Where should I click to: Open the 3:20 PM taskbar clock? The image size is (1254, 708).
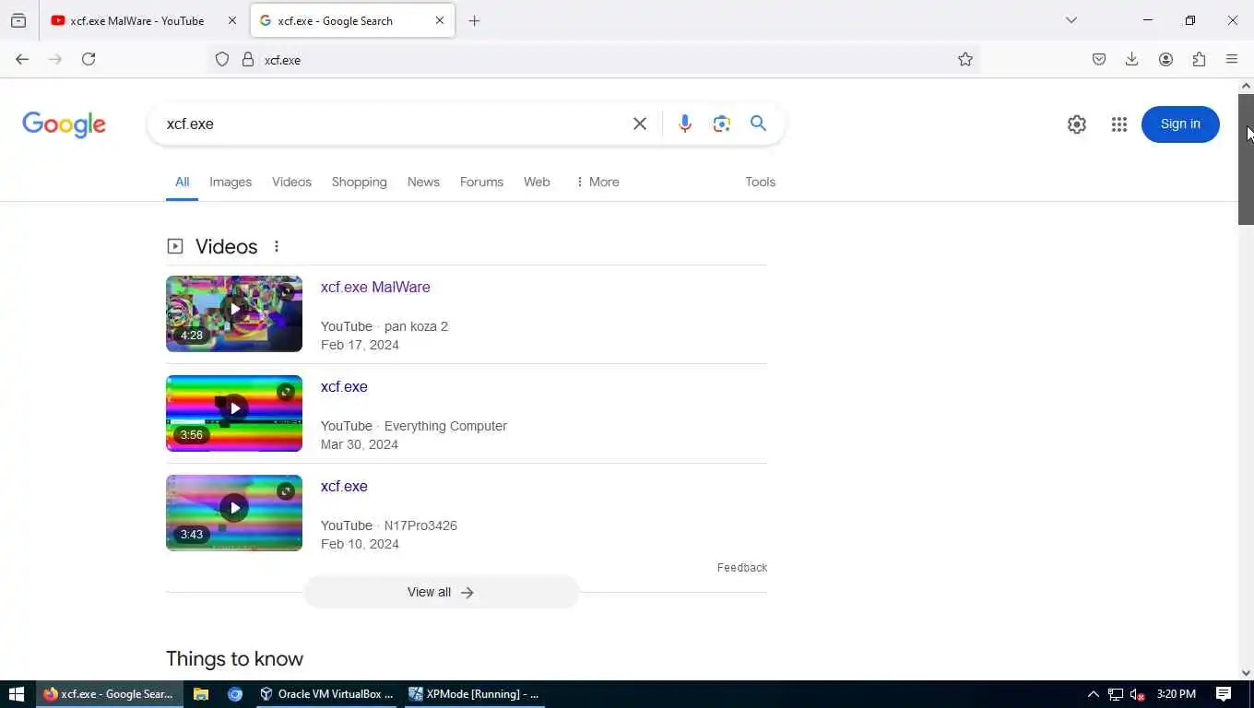pyautogui.click(x=1176, y=694)
